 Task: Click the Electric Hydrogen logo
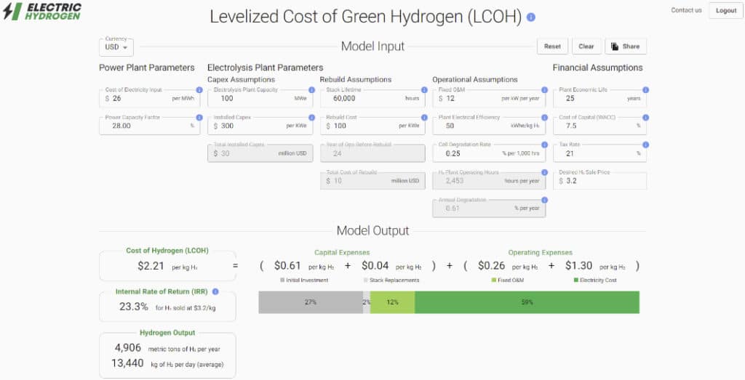[x=42, y=12]
